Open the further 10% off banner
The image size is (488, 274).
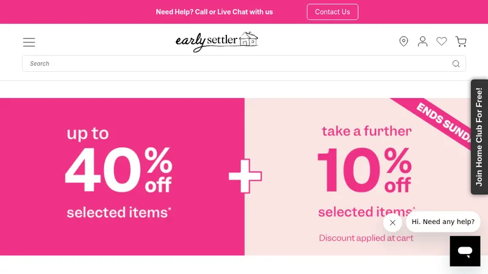click(358, 177)
